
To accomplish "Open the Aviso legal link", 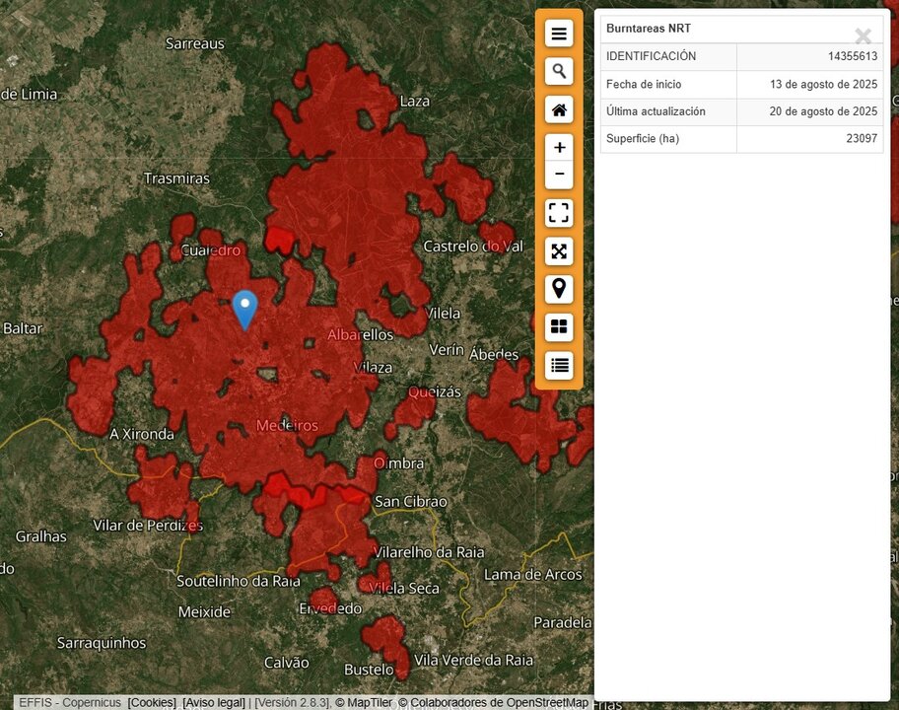I will (x=214, y=702).
